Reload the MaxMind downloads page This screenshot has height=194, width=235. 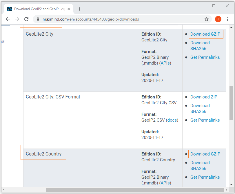tap(26, 19)
